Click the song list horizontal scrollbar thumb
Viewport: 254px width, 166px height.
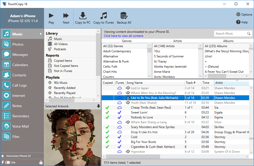click(133, 157)
